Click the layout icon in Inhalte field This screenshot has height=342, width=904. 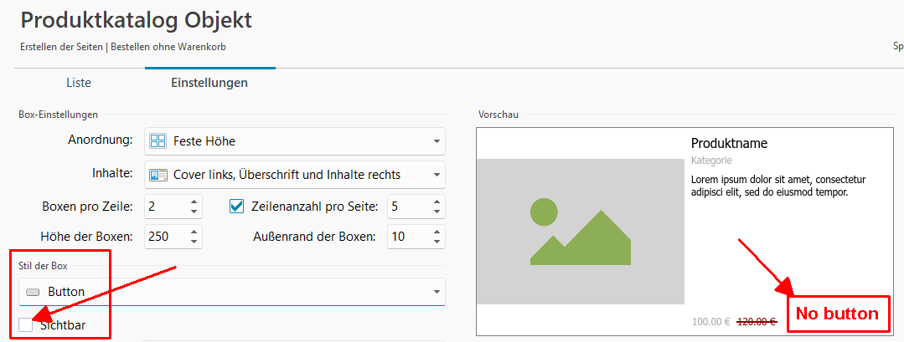(158, 175)
